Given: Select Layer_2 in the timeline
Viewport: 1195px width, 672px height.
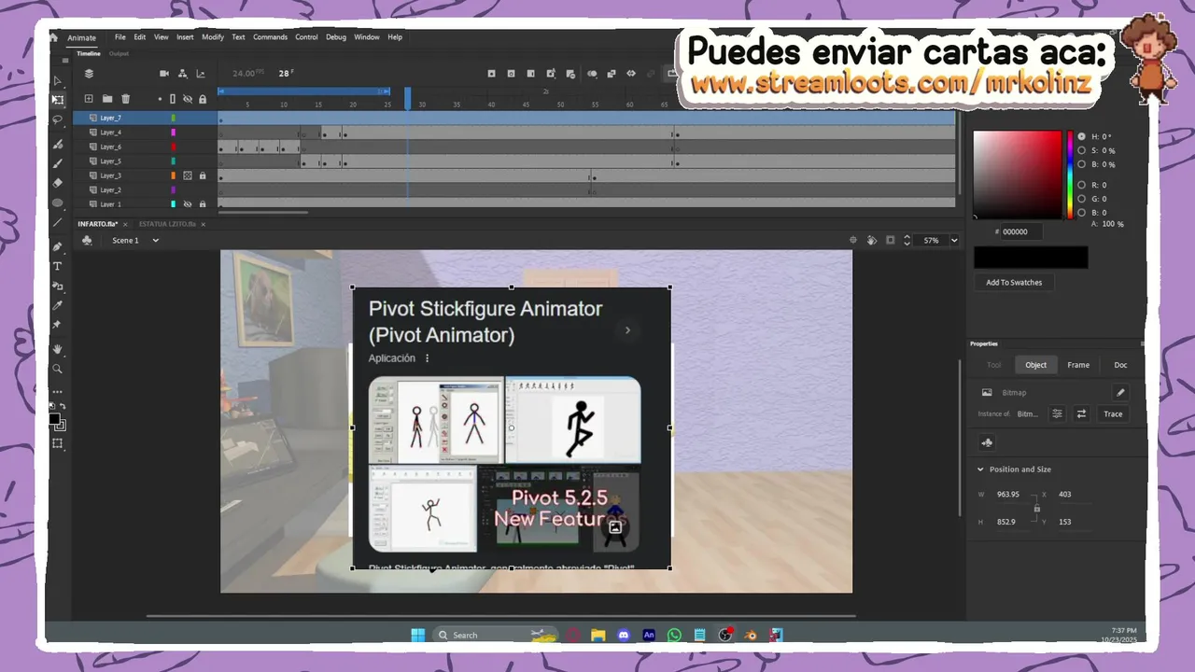Looking at the screenshot, I should tap(110, 189).
